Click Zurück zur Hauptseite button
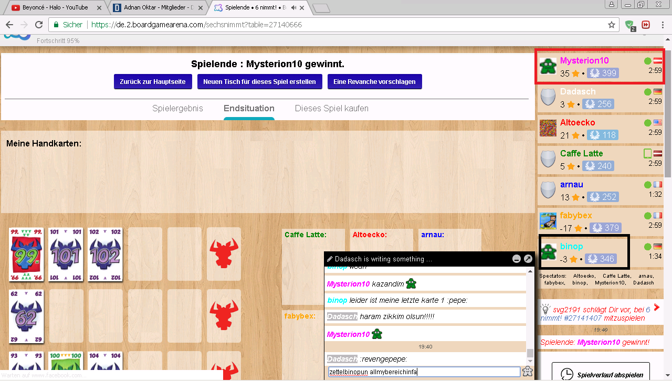This screenshot has height=381, width=672. pos(153,82)
